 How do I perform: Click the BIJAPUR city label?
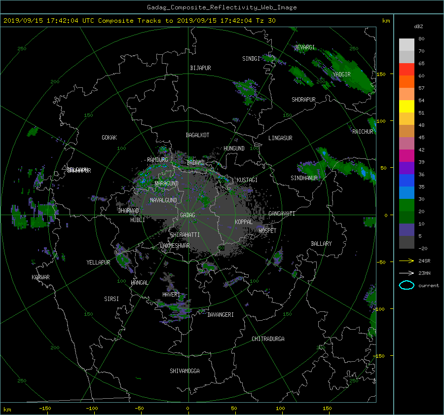coord(200,68)
